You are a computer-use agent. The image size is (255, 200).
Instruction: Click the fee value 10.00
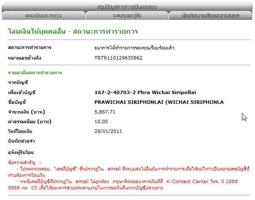101,122
